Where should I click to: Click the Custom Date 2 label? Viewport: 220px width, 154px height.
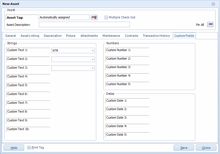(x=116, y=109)
